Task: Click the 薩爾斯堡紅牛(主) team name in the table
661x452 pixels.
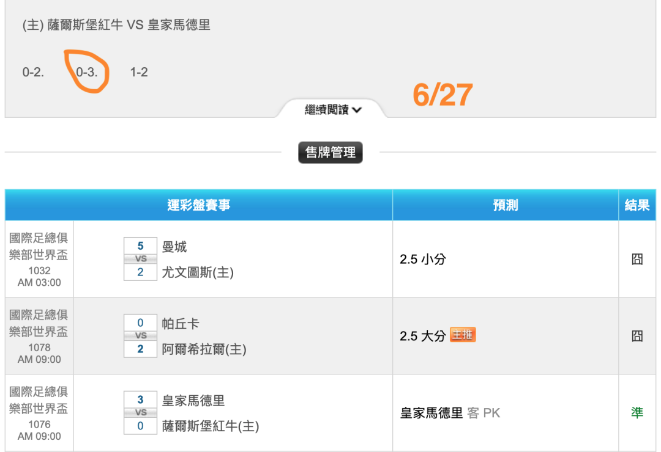Action: (211, 426)
